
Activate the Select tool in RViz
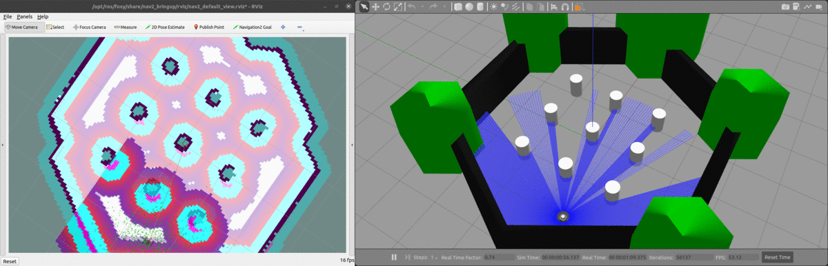pyautogui.click(x=56, y=28)
